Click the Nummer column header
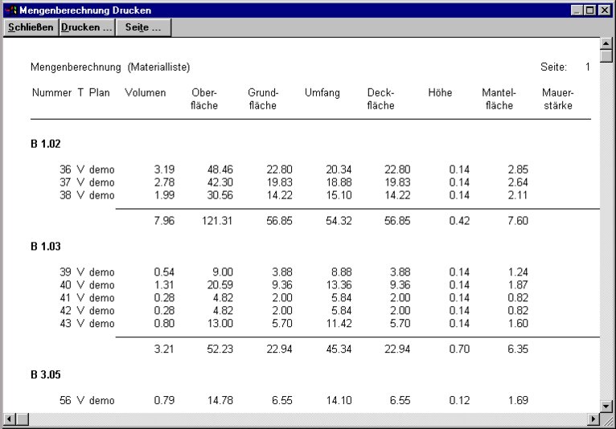This screenshot has height=429, width=616. tap(51, 93)
